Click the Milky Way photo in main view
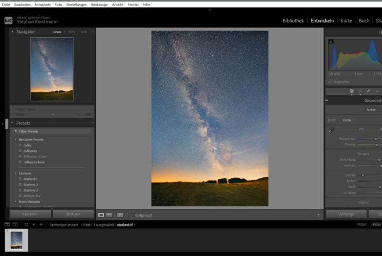Screen dimensions: 382x256 click(210, 118)
